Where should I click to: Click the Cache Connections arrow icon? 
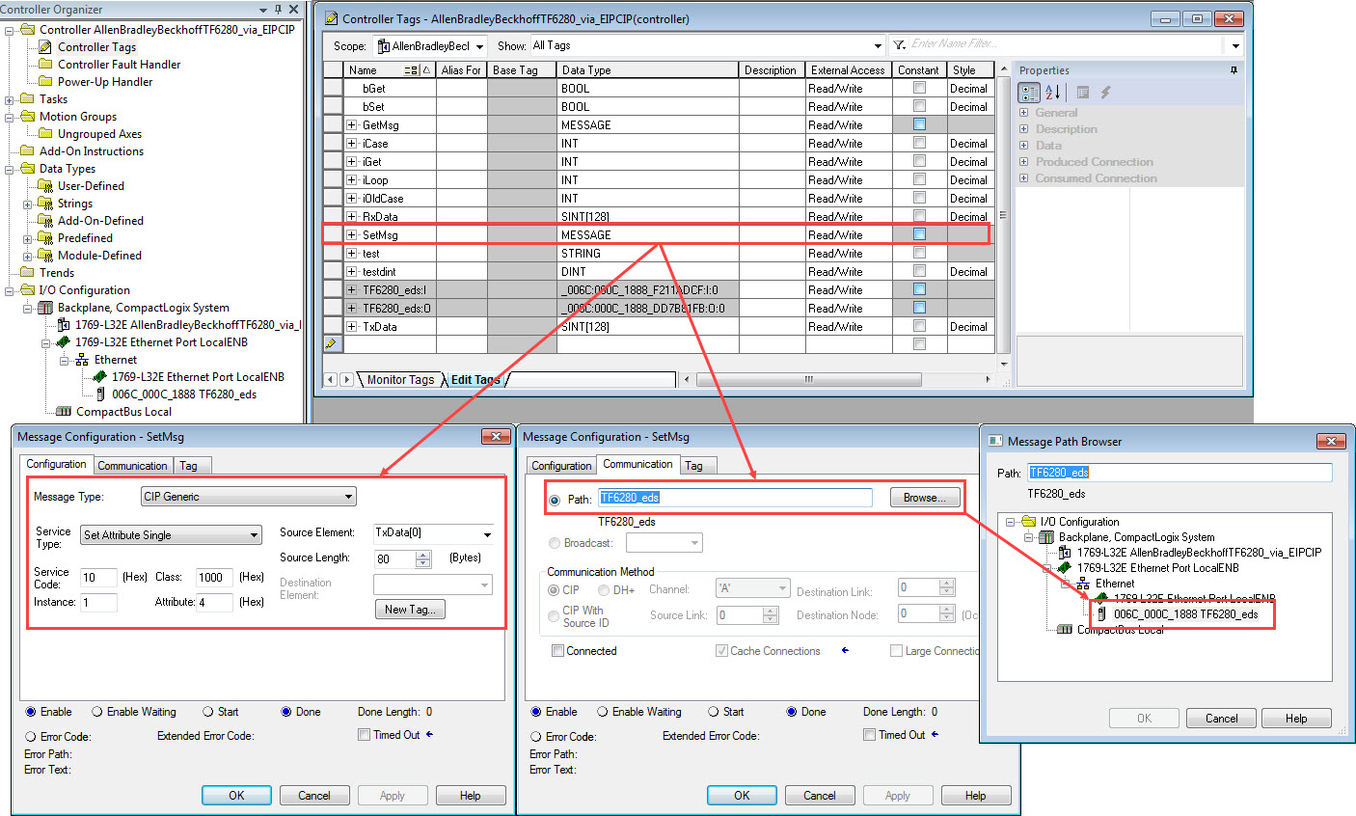(845, 651)
